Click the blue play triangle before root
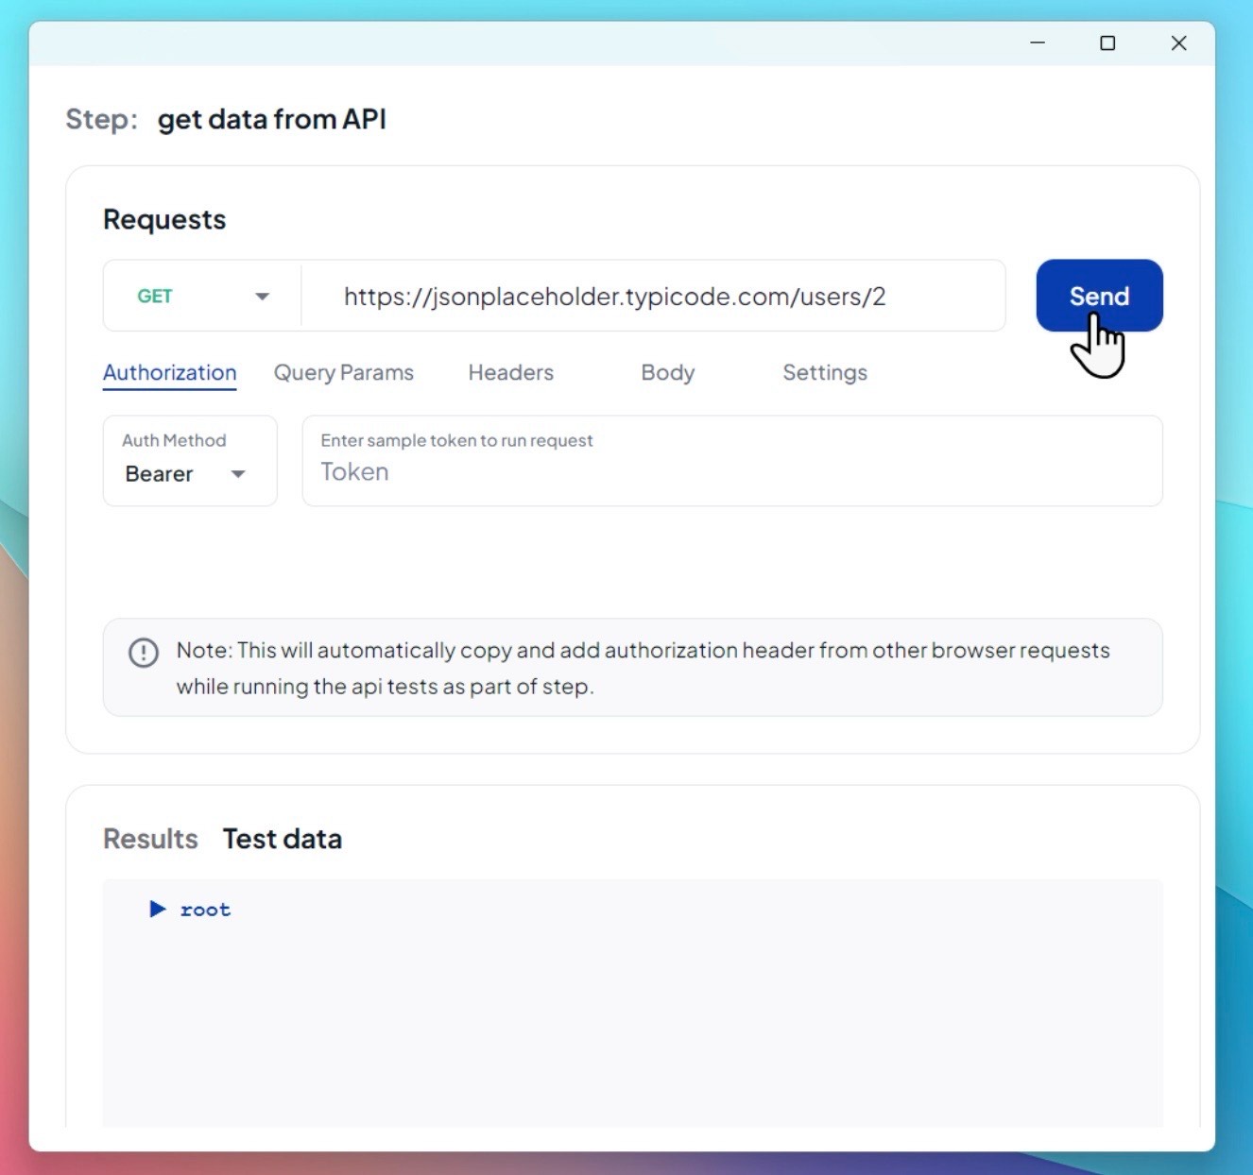 pos(157,909)
